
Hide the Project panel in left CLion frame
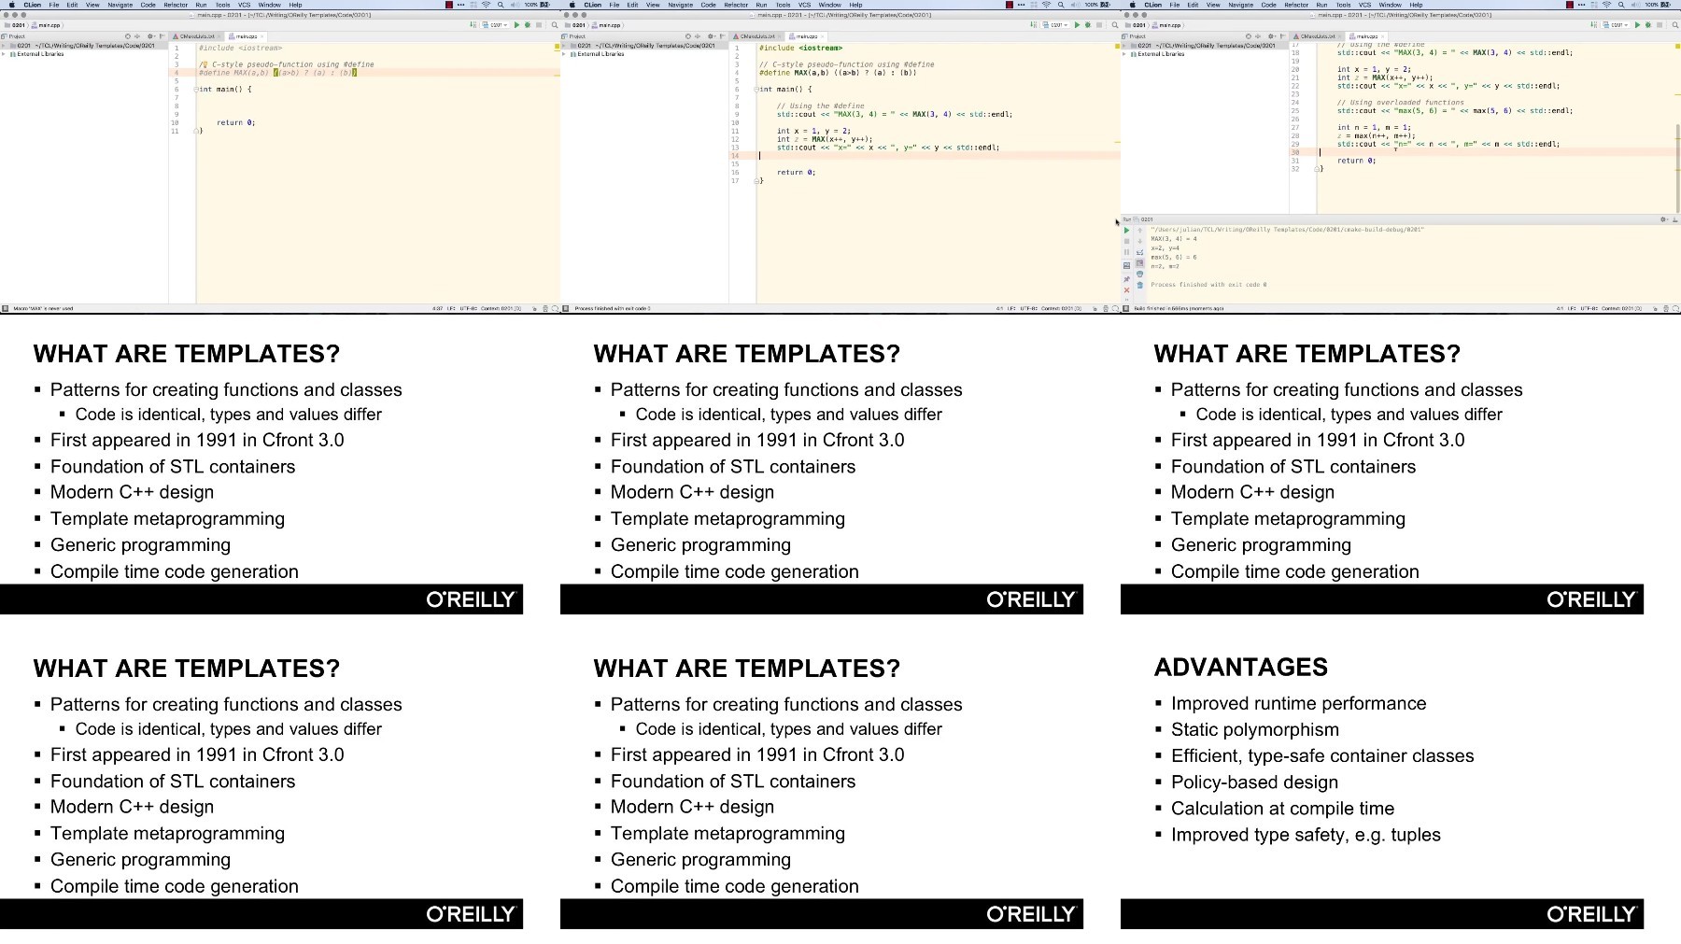(x=162, y=36)
